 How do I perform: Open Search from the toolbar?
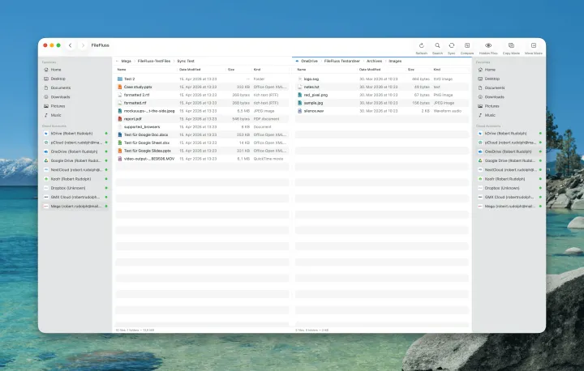click(x=437, y=45)
